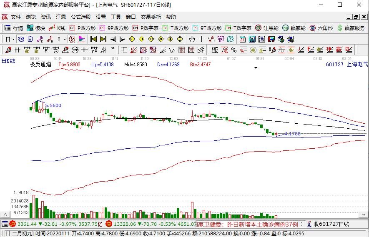Select the 神 angle line tool
369x237 pixels.
pos(330,50)
